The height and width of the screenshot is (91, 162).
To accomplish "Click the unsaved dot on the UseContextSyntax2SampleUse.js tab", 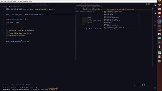I will pyautogui.click(x=99, y=4).
